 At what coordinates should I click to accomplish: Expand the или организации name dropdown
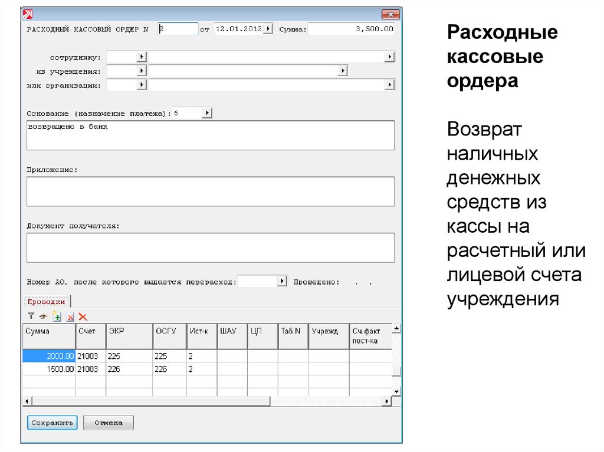389,85
